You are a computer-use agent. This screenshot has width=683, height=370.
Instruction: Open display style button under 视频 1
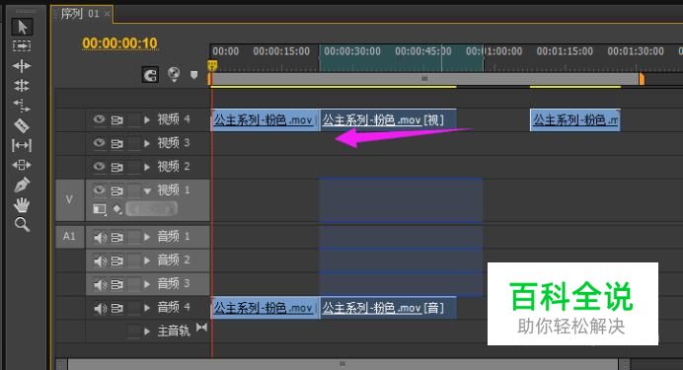(100, 209)
